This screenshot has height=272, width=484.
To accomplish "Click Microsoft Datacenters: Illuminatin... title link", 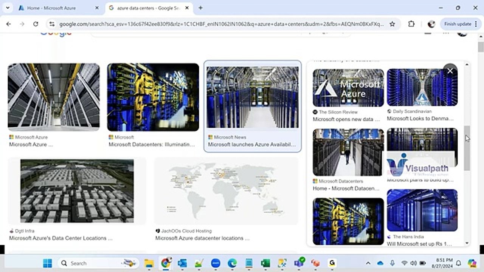I will (x=152, y=144).
